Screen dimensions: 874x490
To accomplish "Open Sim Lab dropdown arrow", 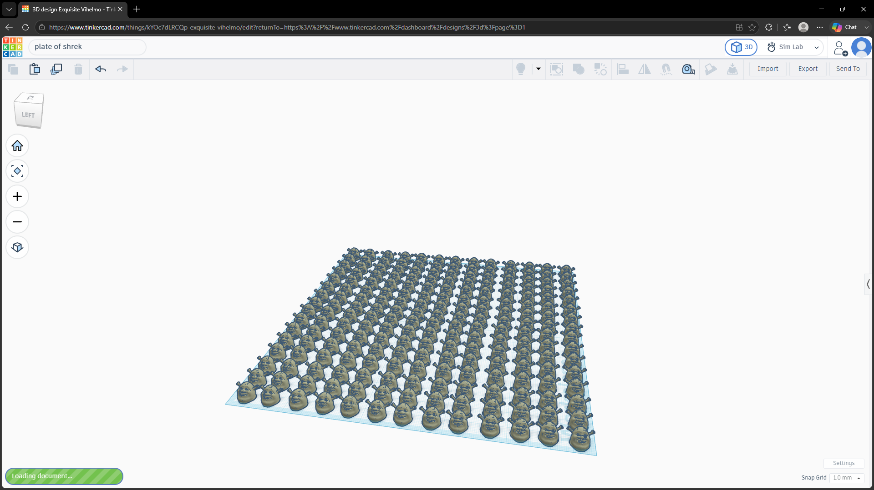I will (x=817, y=47).
